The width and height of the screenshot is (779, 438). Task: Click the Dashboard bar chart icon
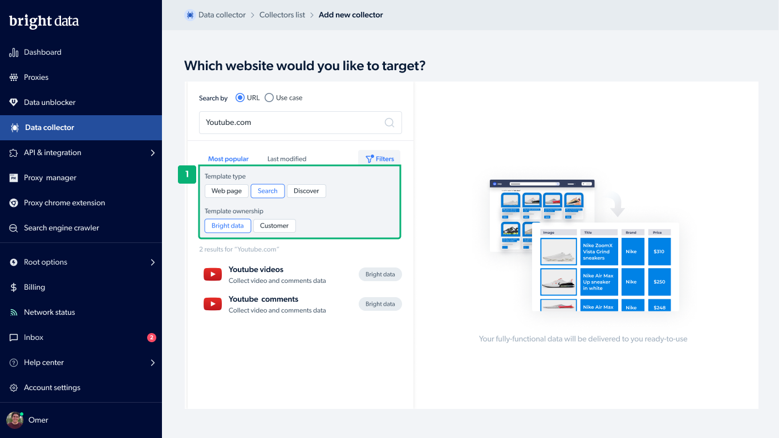14,52
